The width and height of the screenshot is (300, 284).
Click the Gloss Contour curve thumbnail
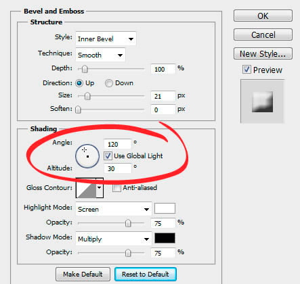[86, 188]
